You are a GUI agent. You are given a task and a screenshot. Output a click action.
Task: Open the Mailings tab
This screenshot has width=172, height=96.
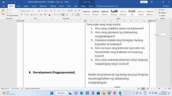pyautogui.click(x=53, y=6)
